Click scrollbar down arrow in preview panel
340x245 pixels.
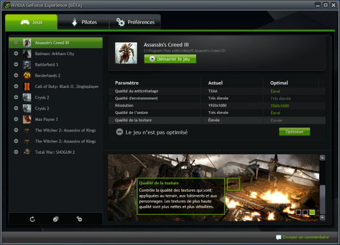pos(322,217)
